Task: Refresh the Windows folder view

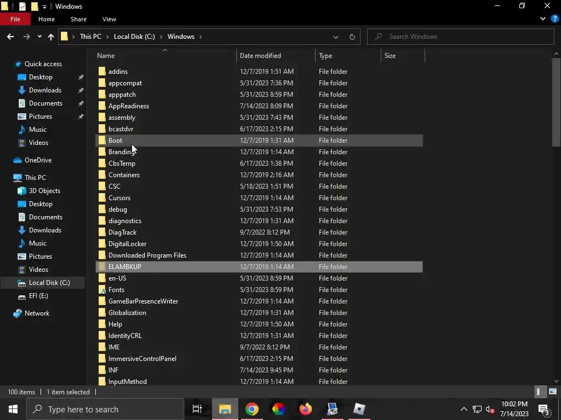Action: tap(352, 37)
